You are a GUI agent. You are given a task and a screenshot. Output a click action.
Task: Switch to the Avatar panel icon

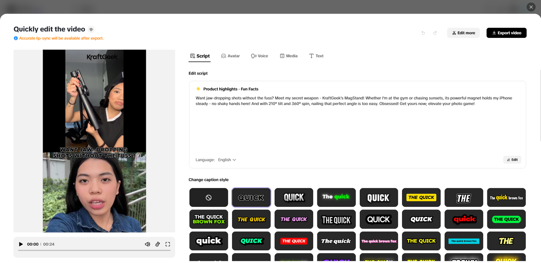click(224, 56)
